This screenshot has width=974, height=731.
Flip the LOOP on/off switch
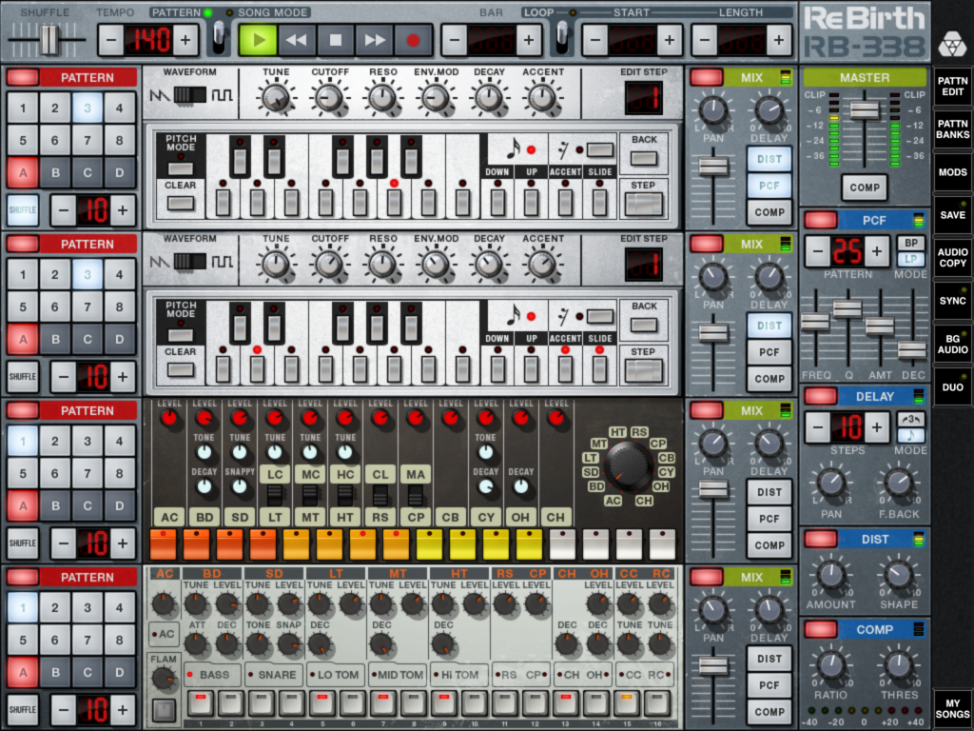pos(562,37)
